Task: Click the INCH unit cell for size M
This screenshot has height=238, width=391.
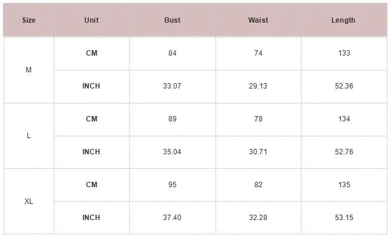Action: pyautogui.click(x=91, y=86)
